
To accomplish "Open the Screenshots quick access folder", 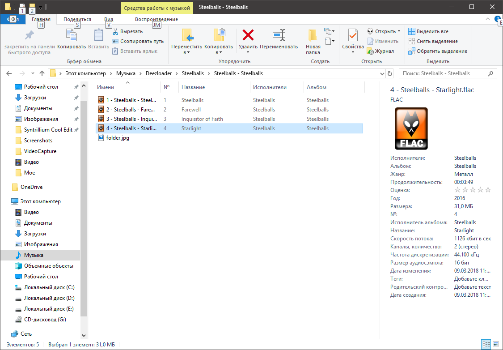I will coord(34,141).
